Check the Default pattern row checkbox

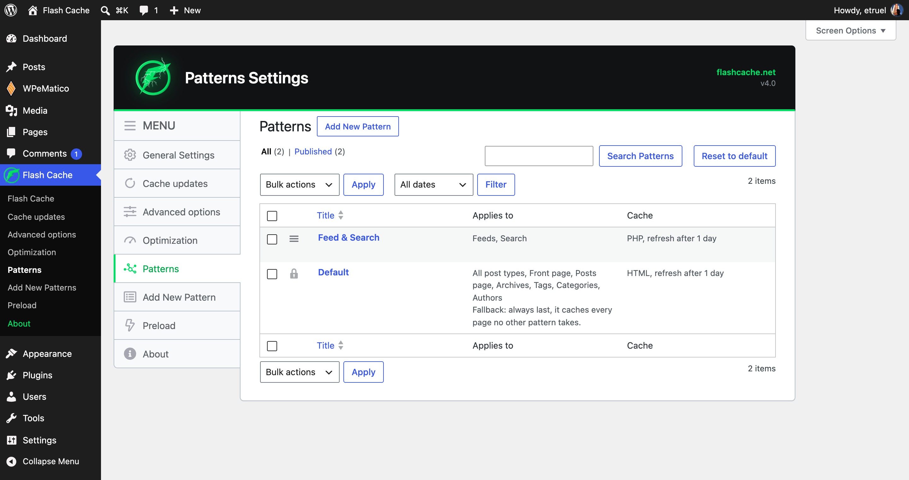272,273
